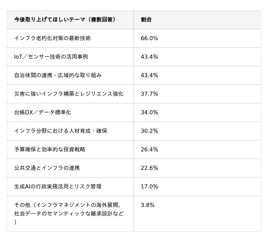Viewport: 274px width, 242px height.
Task: Click the 今後取り上げてほしいテーマ header cell
Action: pos(65,20)
